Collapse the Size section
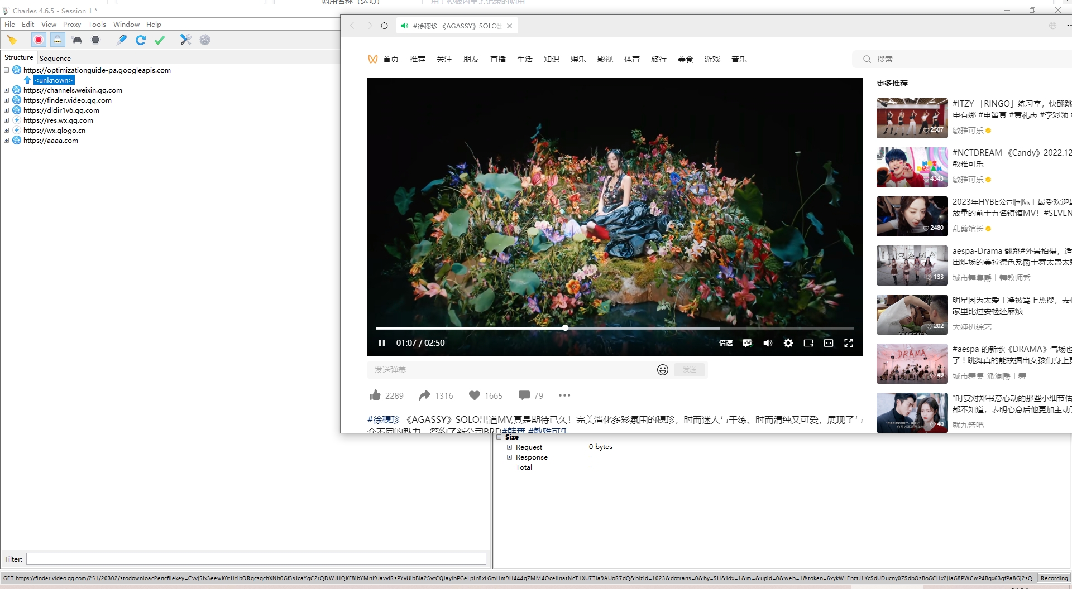The height and width of the screenshot is (589, 1072). tap(499, 437)
